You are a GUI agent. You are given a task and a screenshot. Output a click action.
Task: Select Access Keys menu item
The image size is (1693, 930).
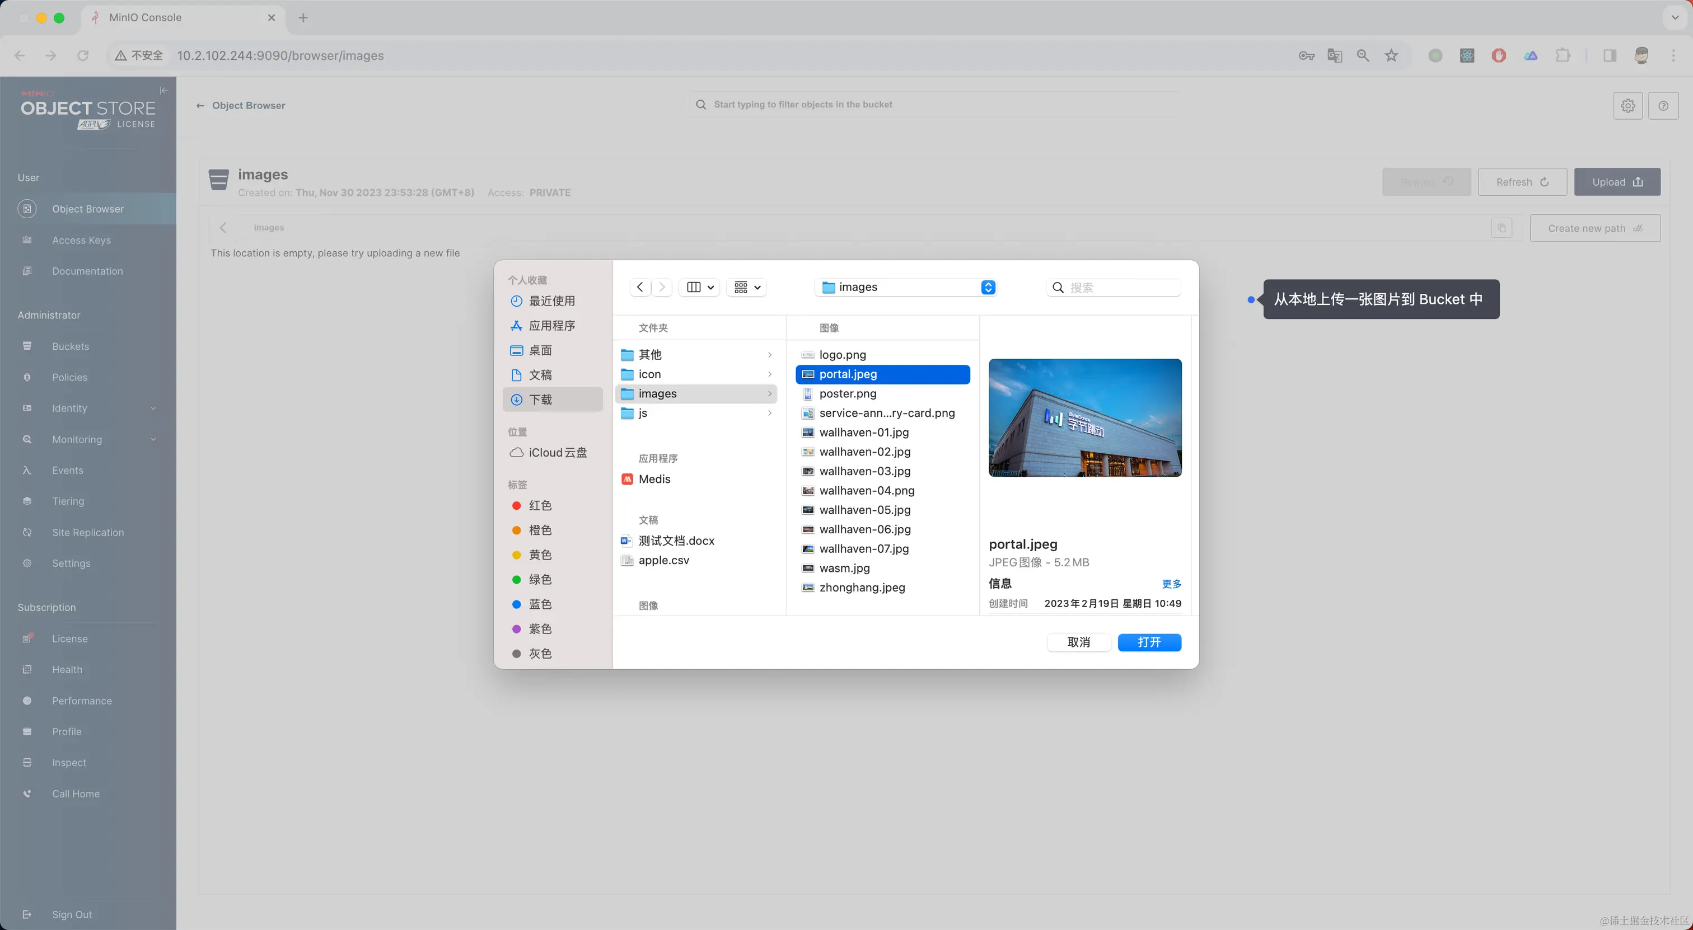(82, 239)
